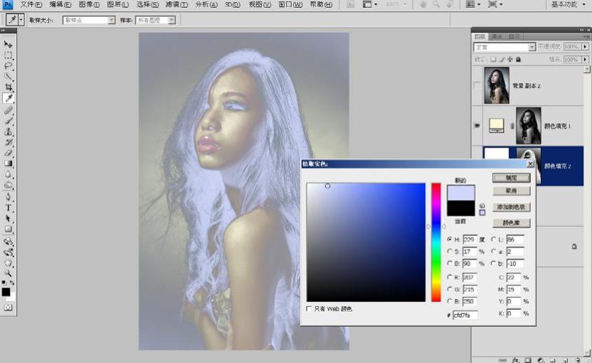Select the Magic Wand tool
This screenshot has height=363, width=592.
8,77
